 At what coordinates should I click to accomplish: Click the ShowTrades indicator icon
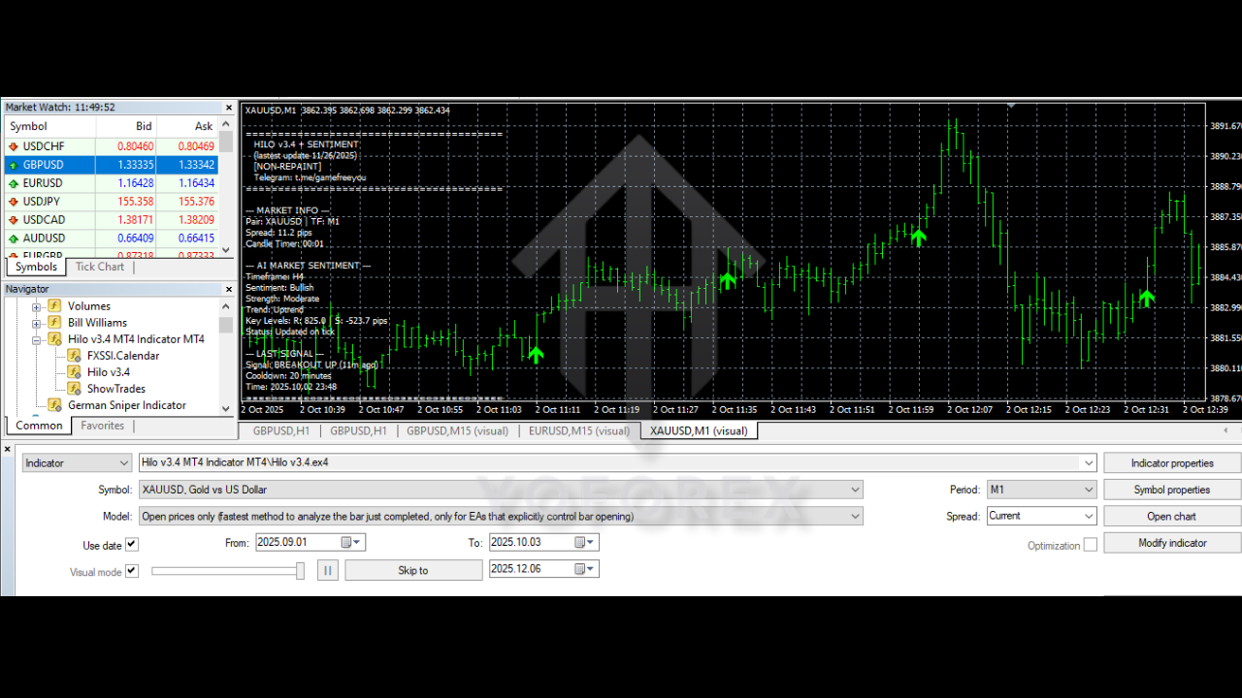pos(74,388)
